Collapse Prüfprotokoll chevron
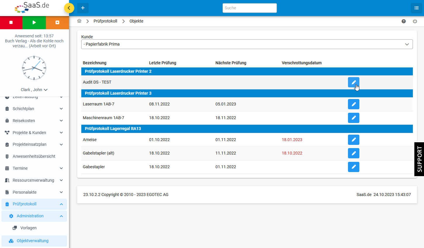 [61, 204]
